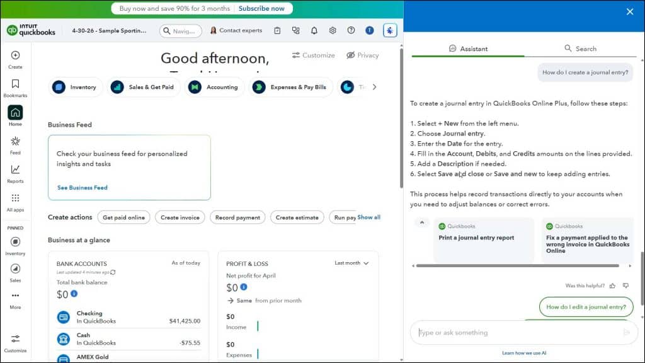Click Learn how we use AI link

524,353
